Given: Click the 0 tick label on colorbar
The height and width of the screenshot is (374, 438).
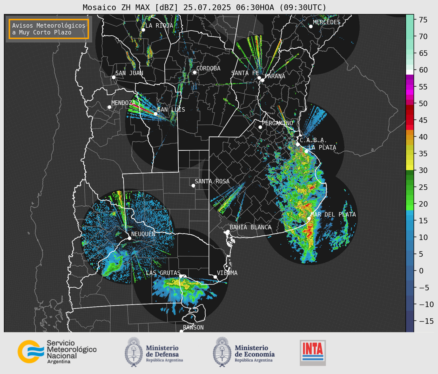Looking at the screenshot, I should (421, 271).
